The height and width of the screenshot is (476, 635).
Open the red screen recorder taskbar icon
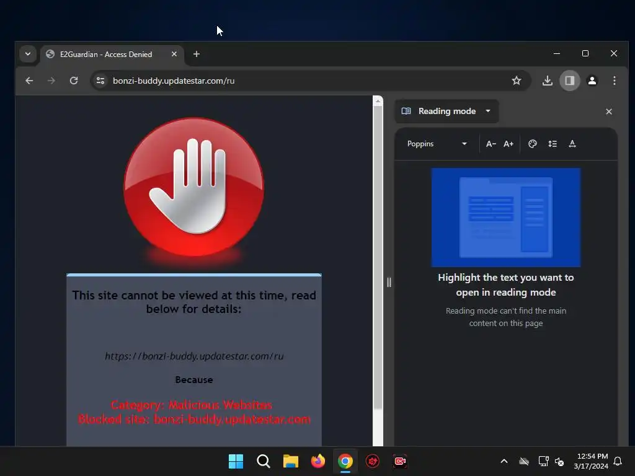coord(400,461)
